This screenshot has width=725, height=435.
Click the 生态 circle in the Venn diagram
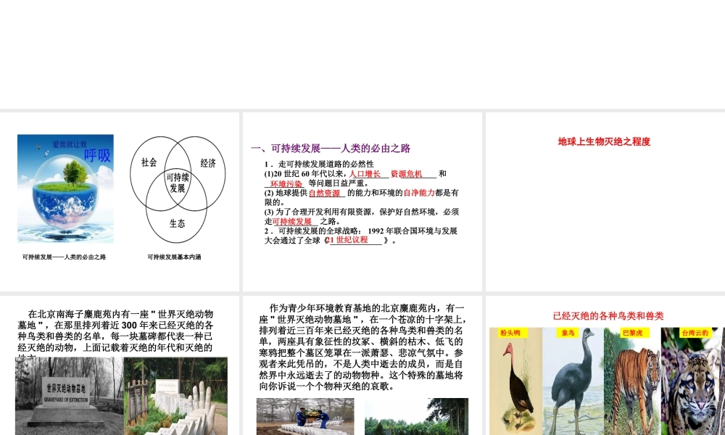pos(176,223)
